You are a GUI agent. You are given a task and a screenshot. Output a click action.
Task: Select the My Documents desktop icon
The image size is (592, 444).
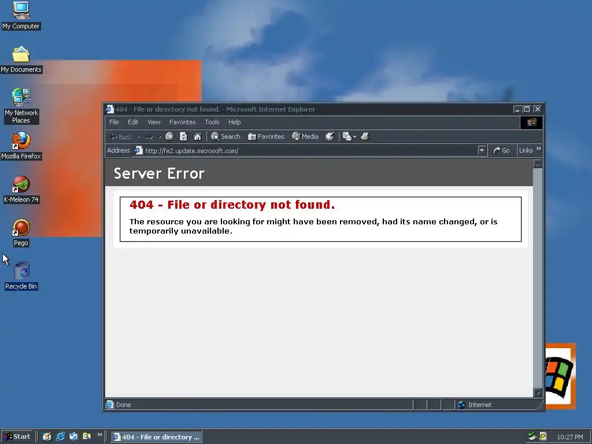point(21,60)
